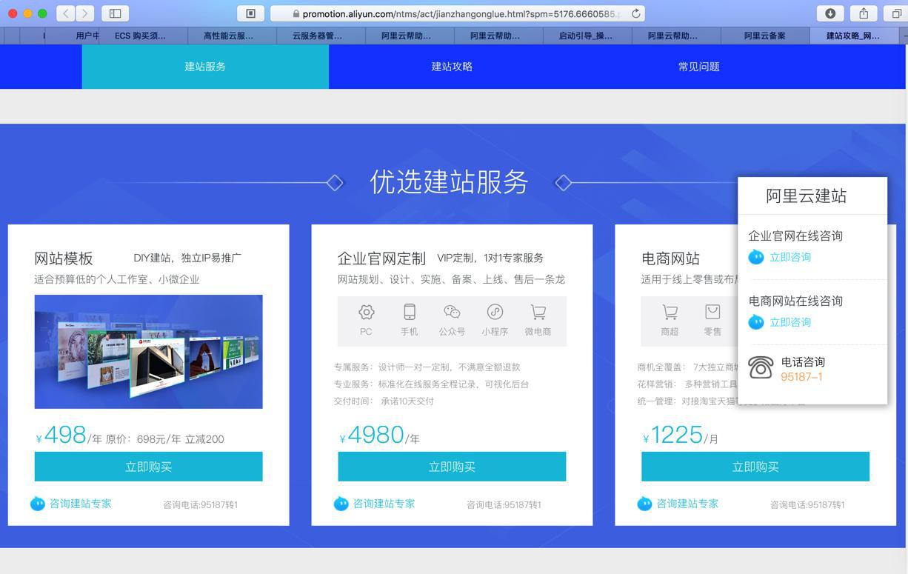This screenshot has height=574, width=908.
Task: Click 咨询电话:95187转1 in 网站模板 card
Action: 200,505
